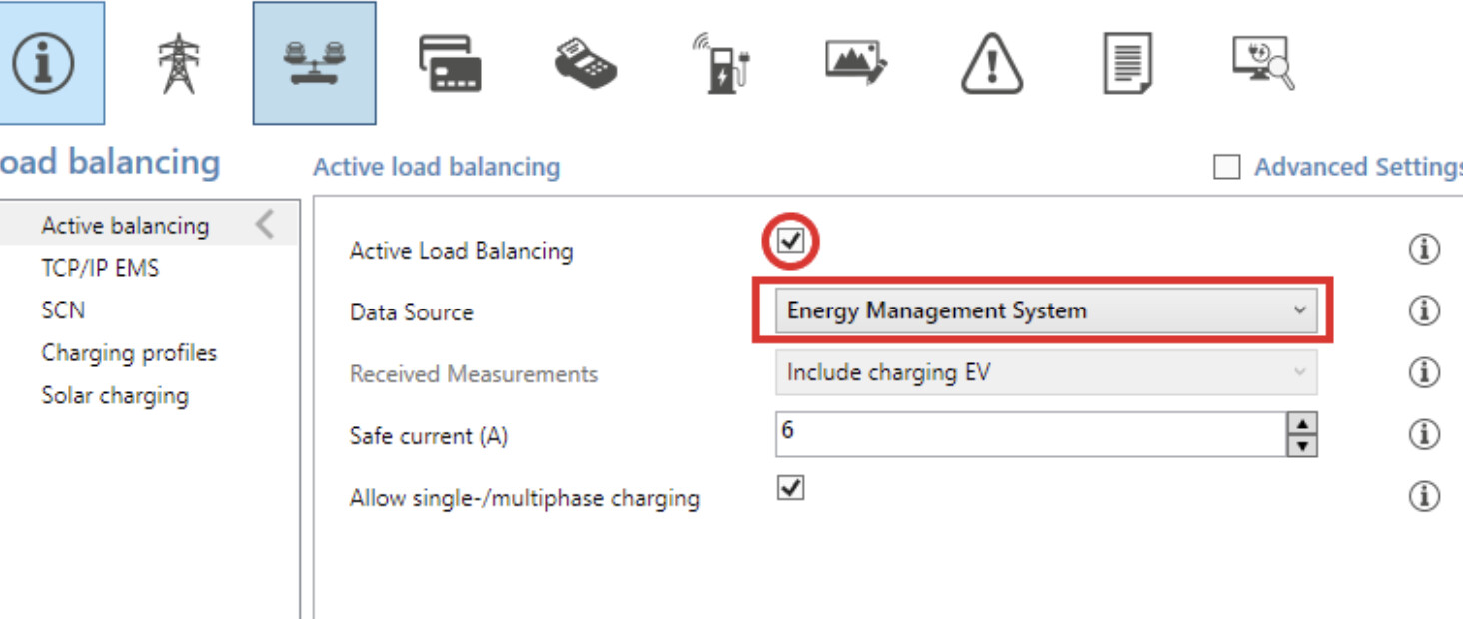Open the general information icon tab
The width and height of the screenshot is (1463, 619).
(x=45, y=62)
